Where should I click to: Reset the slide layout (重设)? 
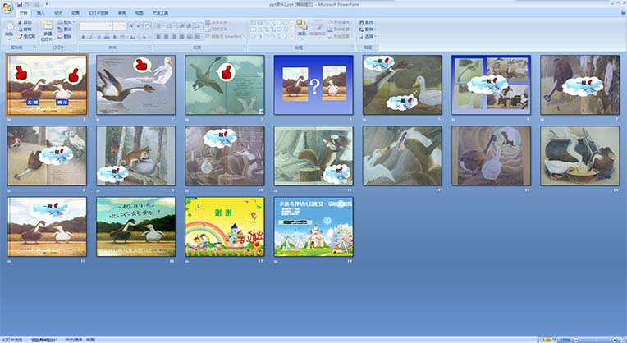tap(64, 30)
